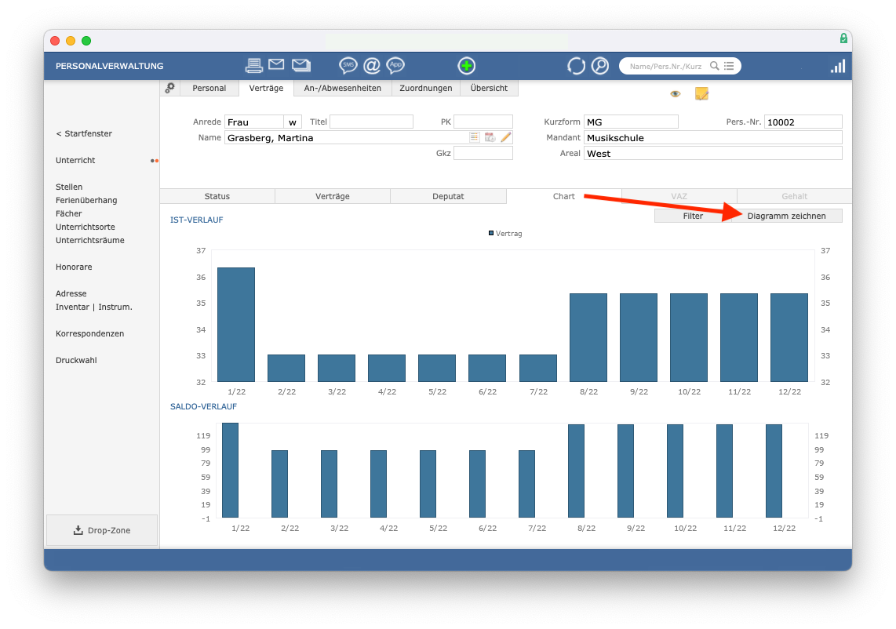Image resolution: width=896 pixels, height=629 pixels.
Task: Open Ferienüberhang in the sidebar
Action: [86, 201]
